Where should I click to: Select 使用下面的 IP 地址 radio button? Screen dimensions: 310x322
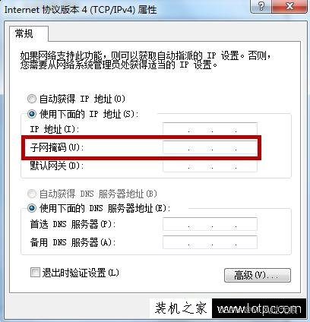[x=32, y=114]
